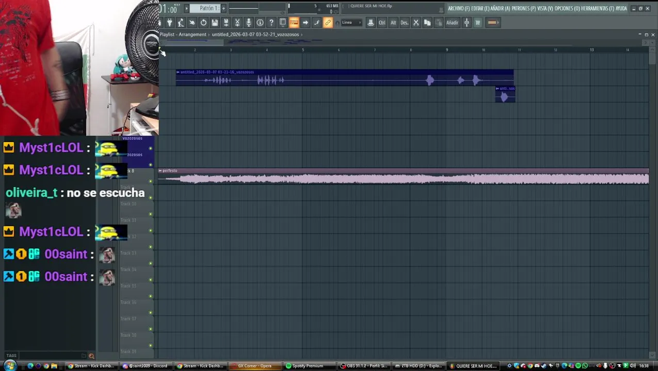Click the question mark help icon
658x371 pixels.
click(271, 23)
